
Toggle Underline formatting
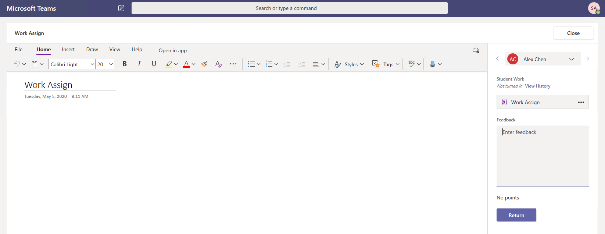click(x=154, y=64)
